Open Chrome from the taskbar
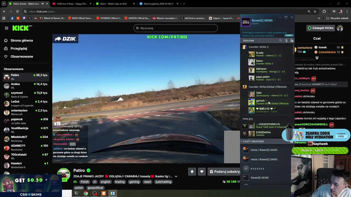Viewport: 351px width, 197px height. click(x=86, y=193)
